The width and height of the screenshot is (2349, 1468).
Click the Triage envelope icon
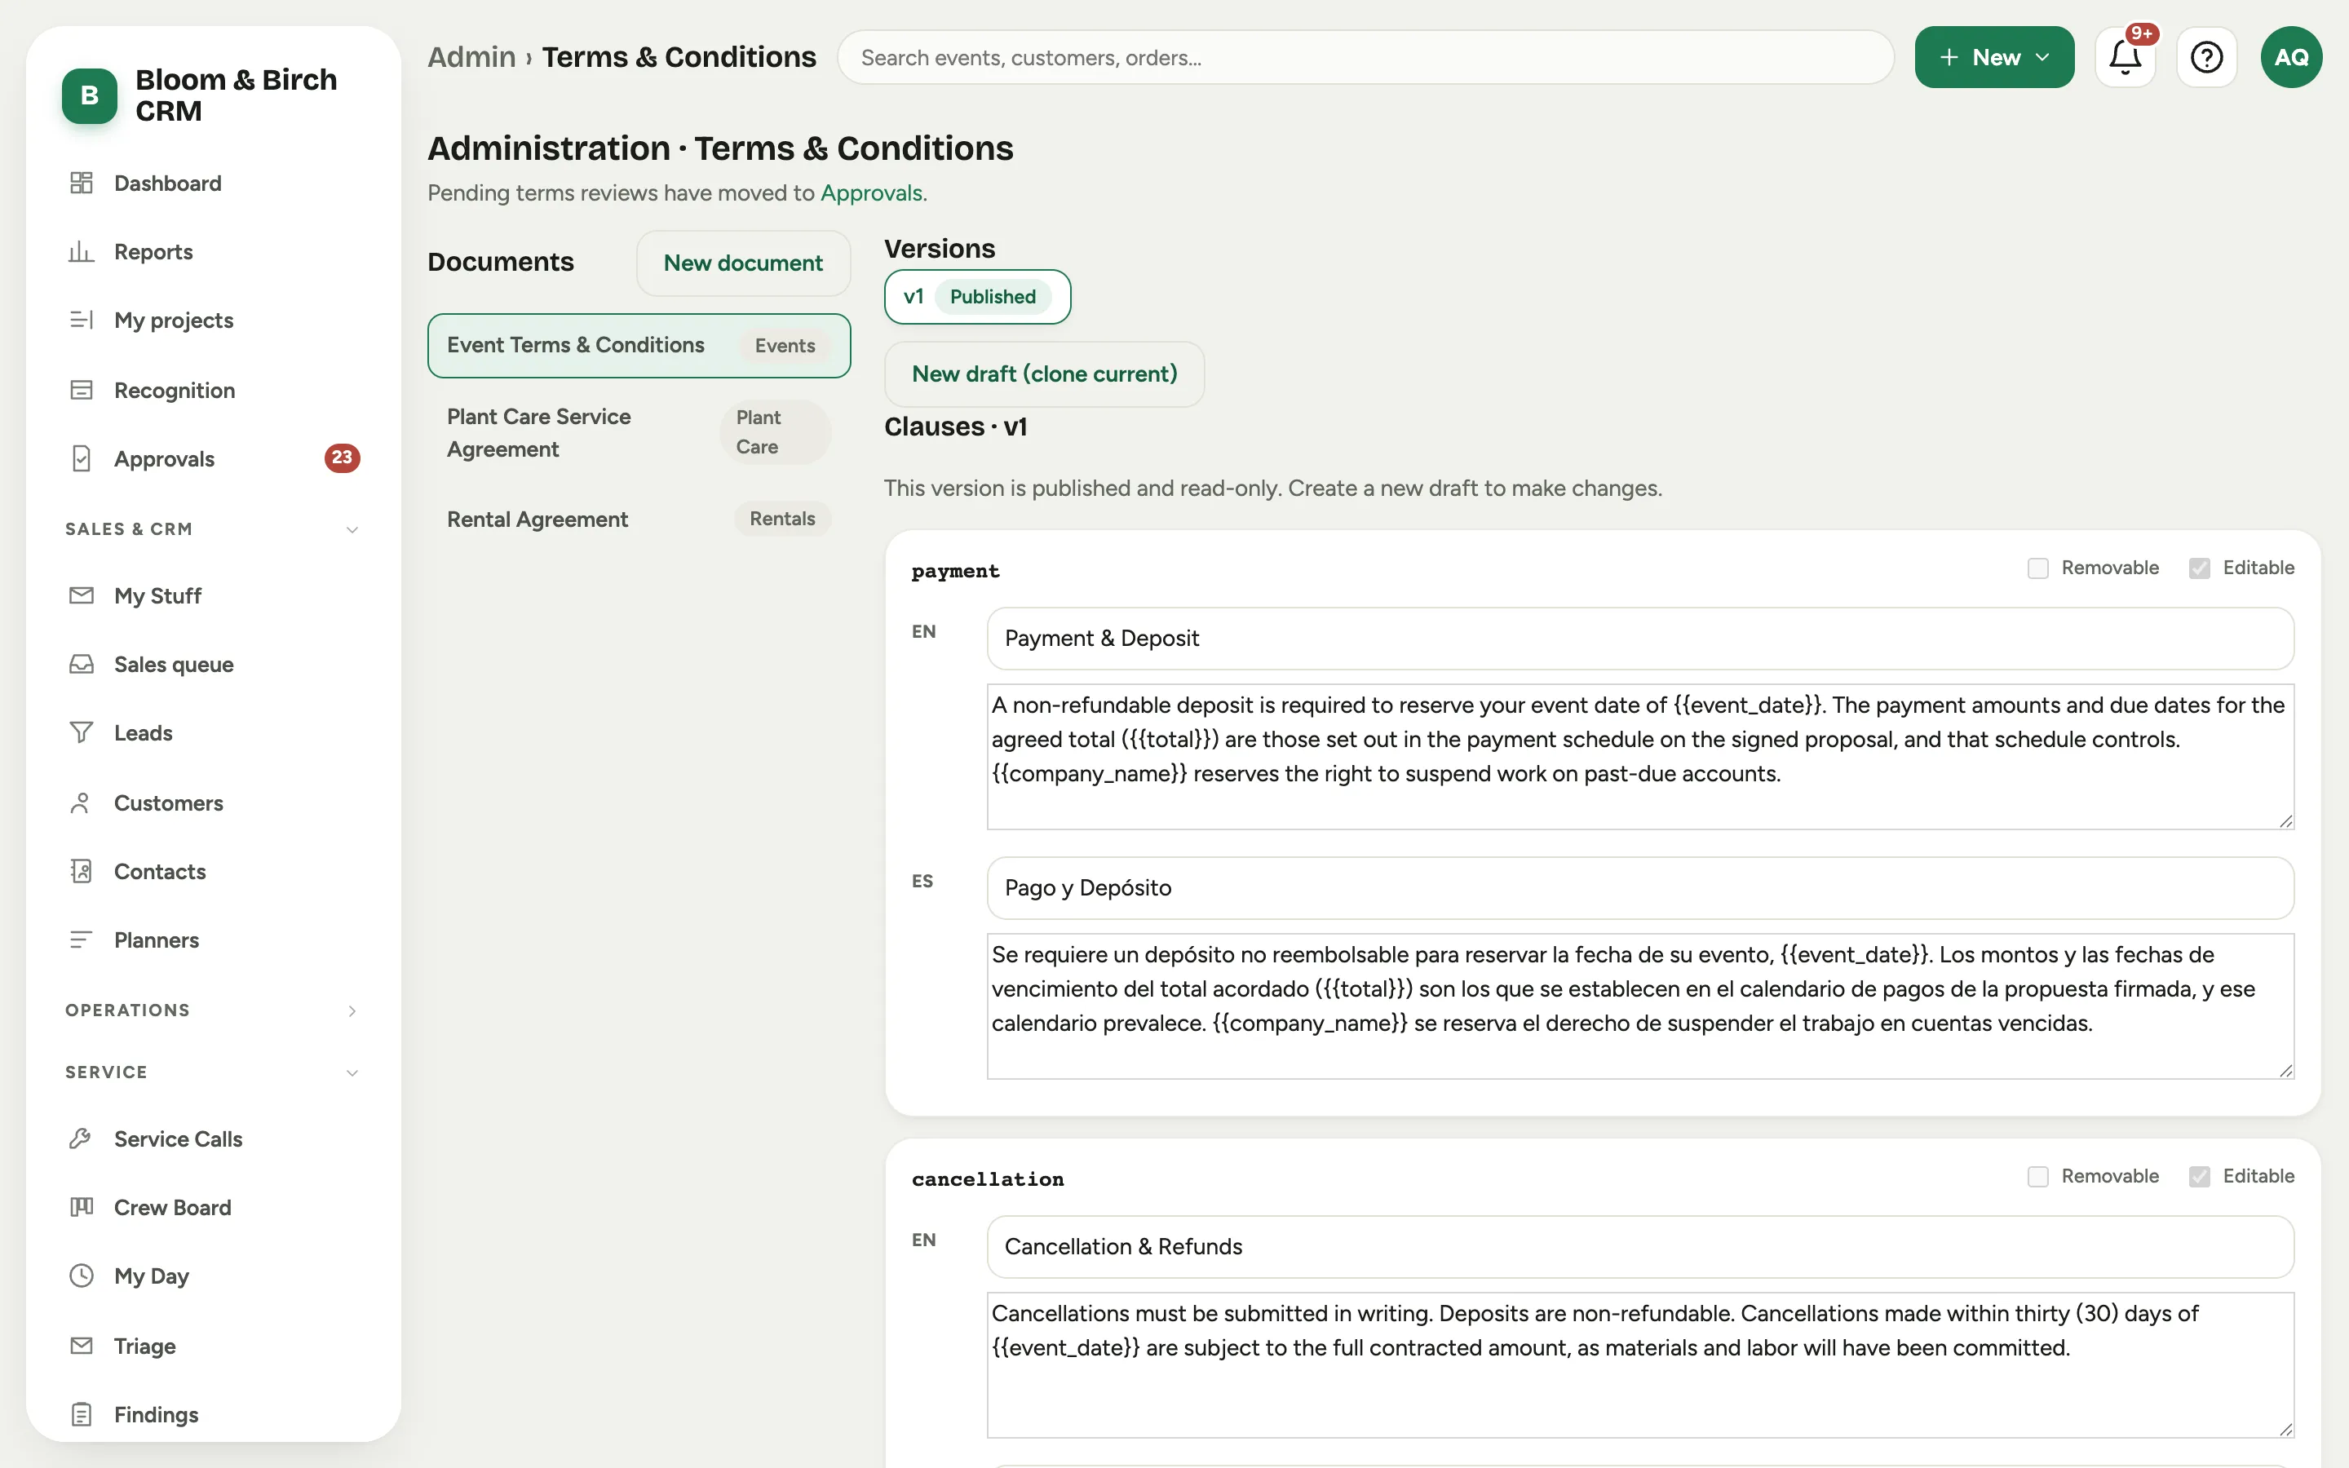tap(82, 1345)
